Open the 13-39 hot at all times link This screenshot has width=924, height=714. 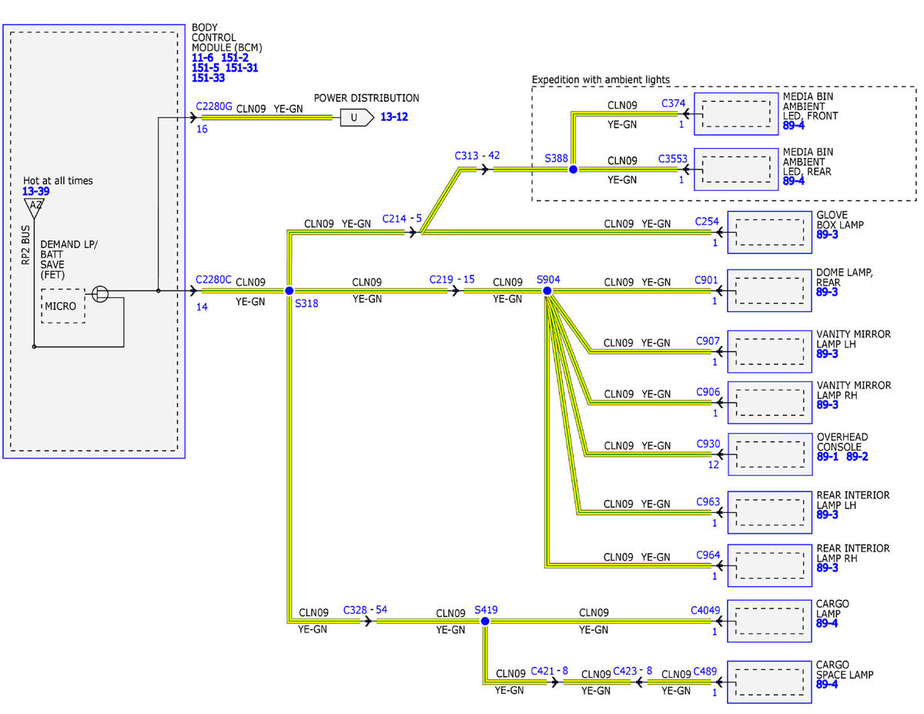point(36,190)
